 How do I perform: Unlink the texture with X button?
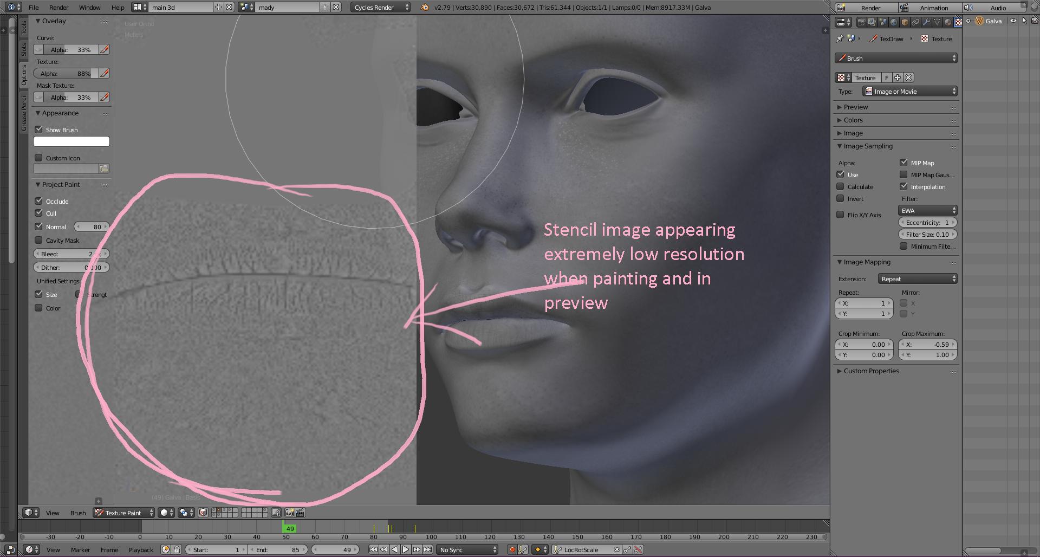coord(909,77)
